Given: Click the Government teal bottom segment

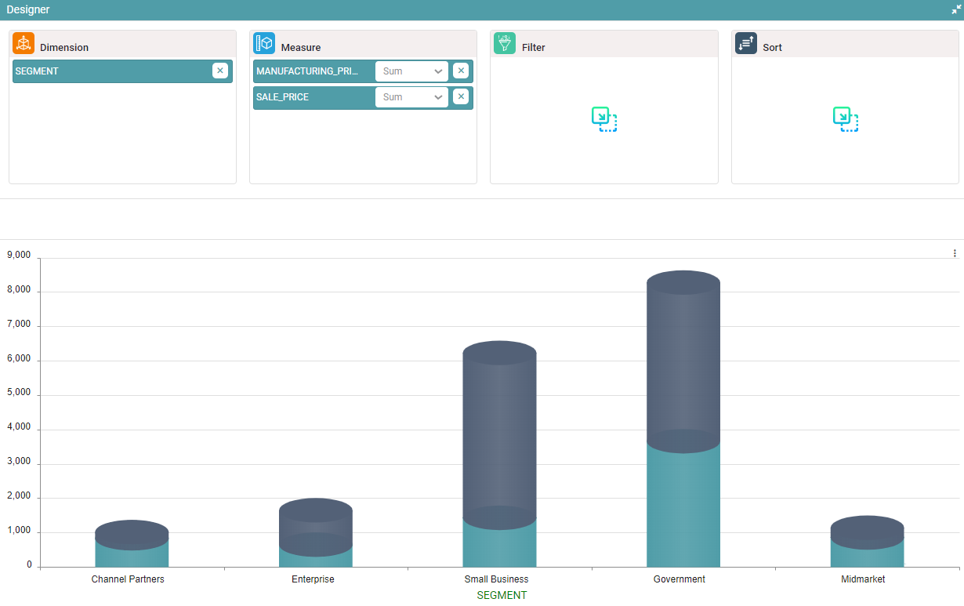Looking at the screenshot, I should 683,510.
